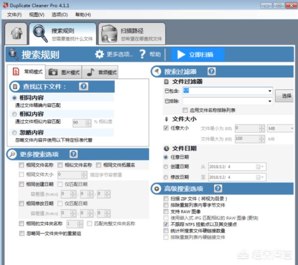Click the camera icon of 图片模式

53,72
